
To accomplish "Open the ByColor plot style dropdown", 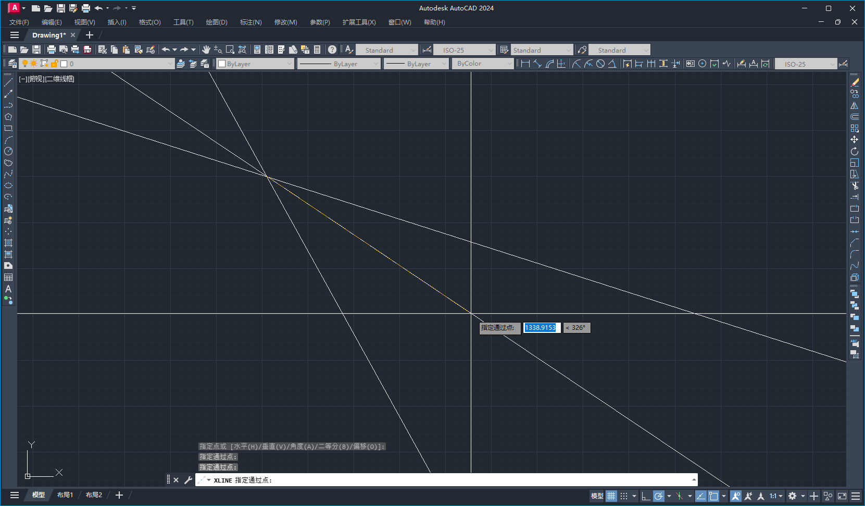I will pos(483,64).
